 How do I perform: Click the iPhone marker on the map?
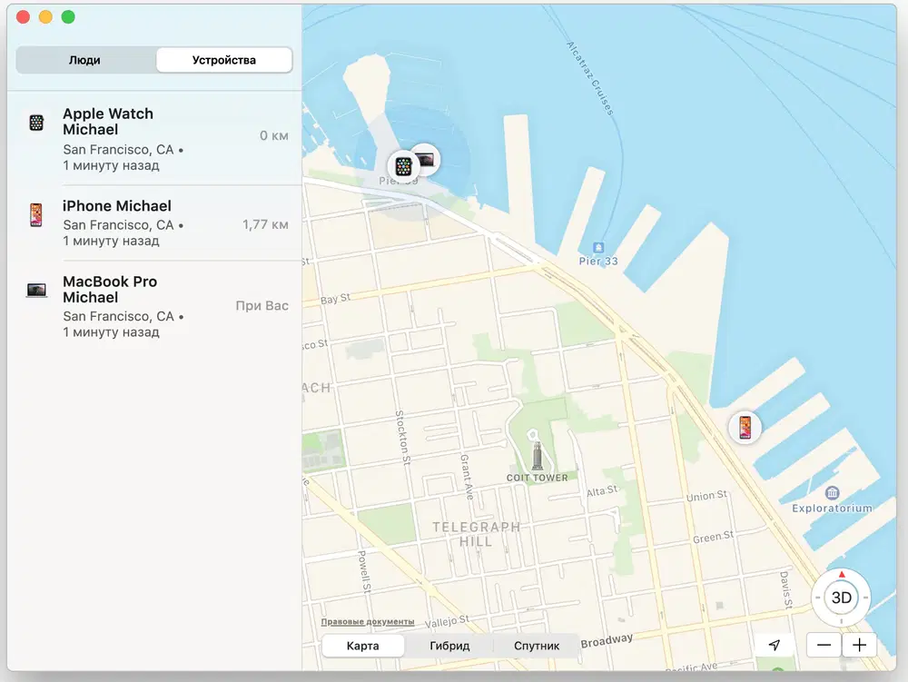(x=745, y=427)
